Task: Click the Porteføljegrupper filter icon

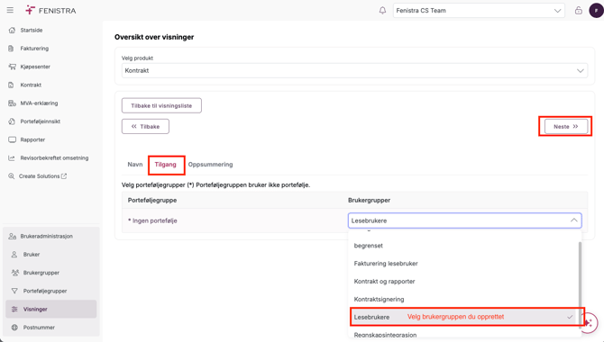Action: 14,291
